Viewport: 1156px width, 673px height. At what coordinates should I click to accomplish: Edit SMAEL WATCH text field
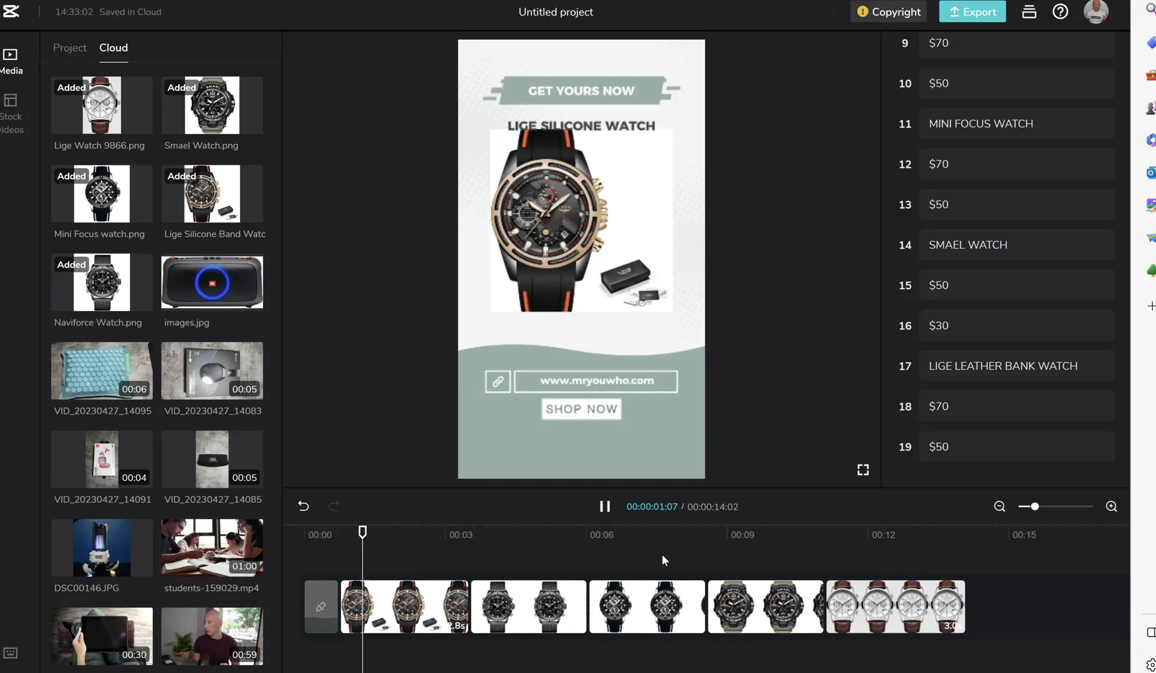tap(1016, 245)
